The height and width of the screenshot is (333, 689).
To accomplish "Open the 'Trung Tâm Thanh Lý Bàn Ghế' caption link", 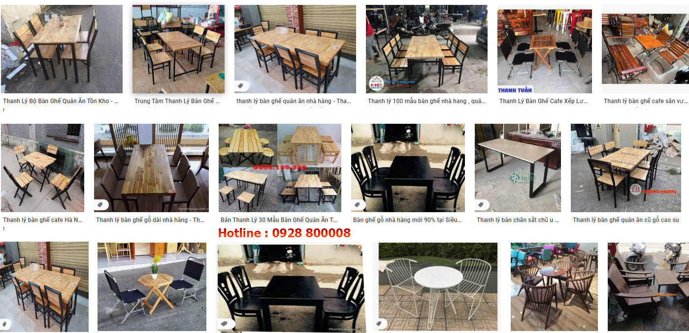I will coord(177,101).
